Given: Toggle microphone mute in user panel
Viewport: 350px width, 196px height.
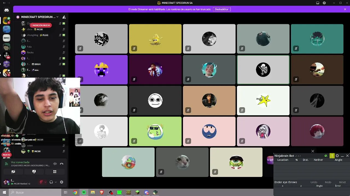Looking at the screenshot, I should pyautogui.click(x=41, y=182).
